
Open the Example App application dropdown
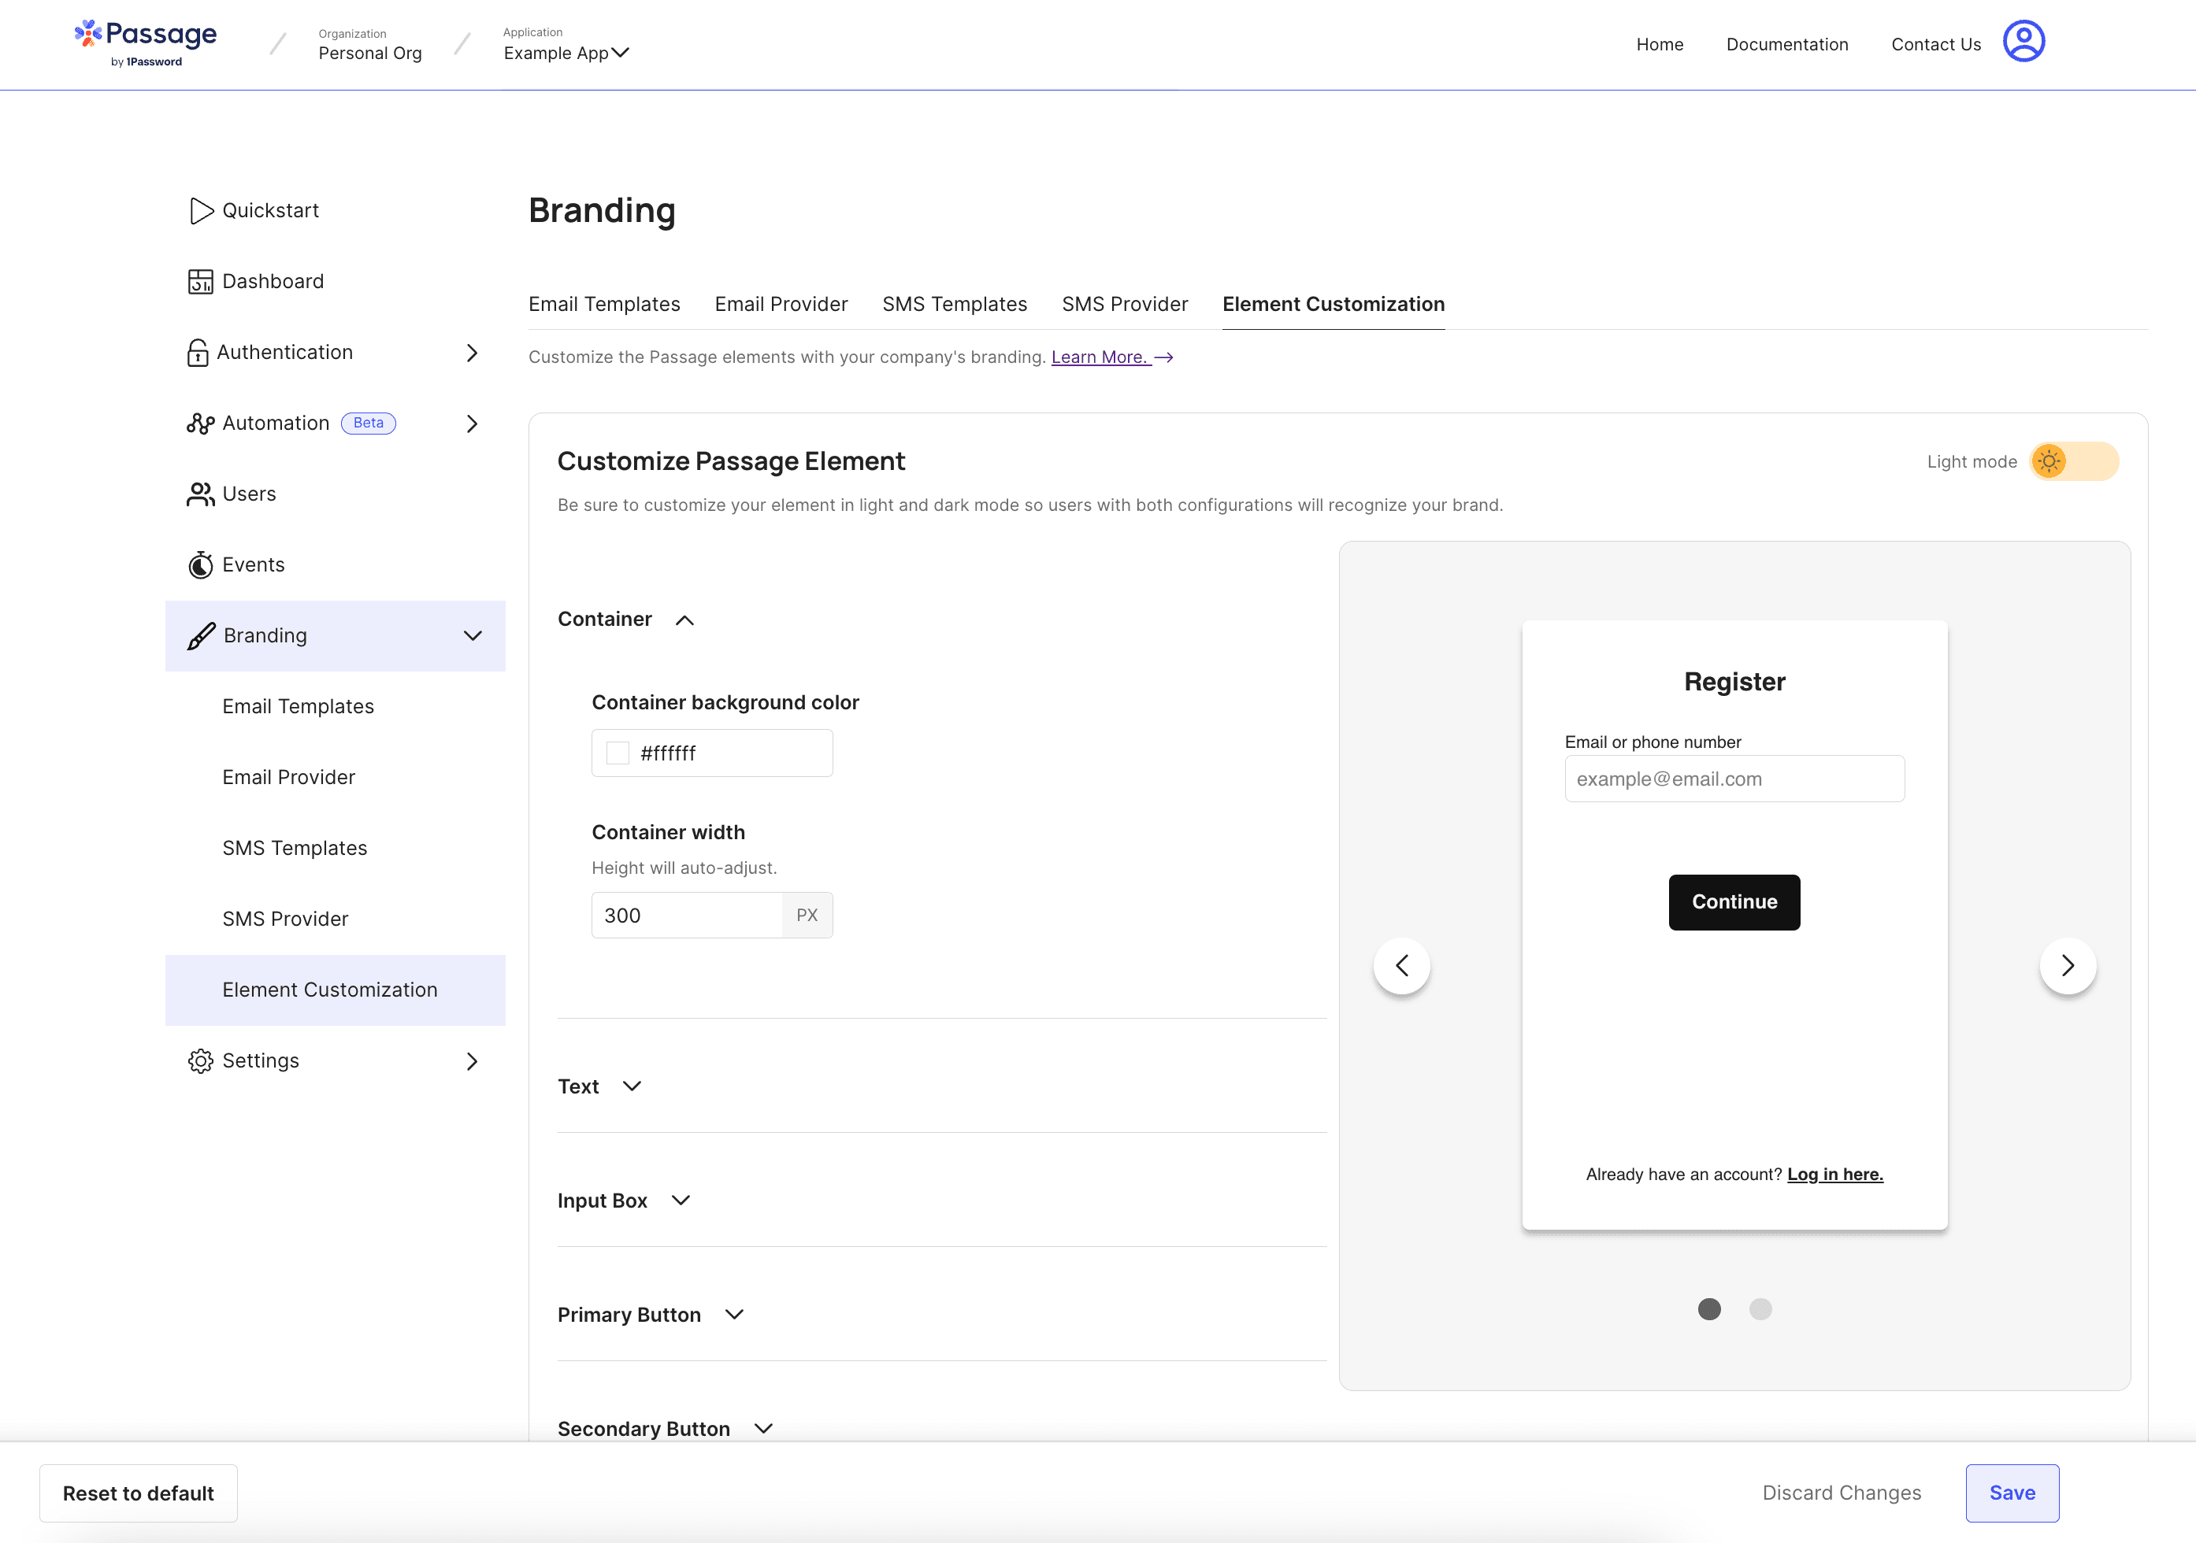coord(566,53)
